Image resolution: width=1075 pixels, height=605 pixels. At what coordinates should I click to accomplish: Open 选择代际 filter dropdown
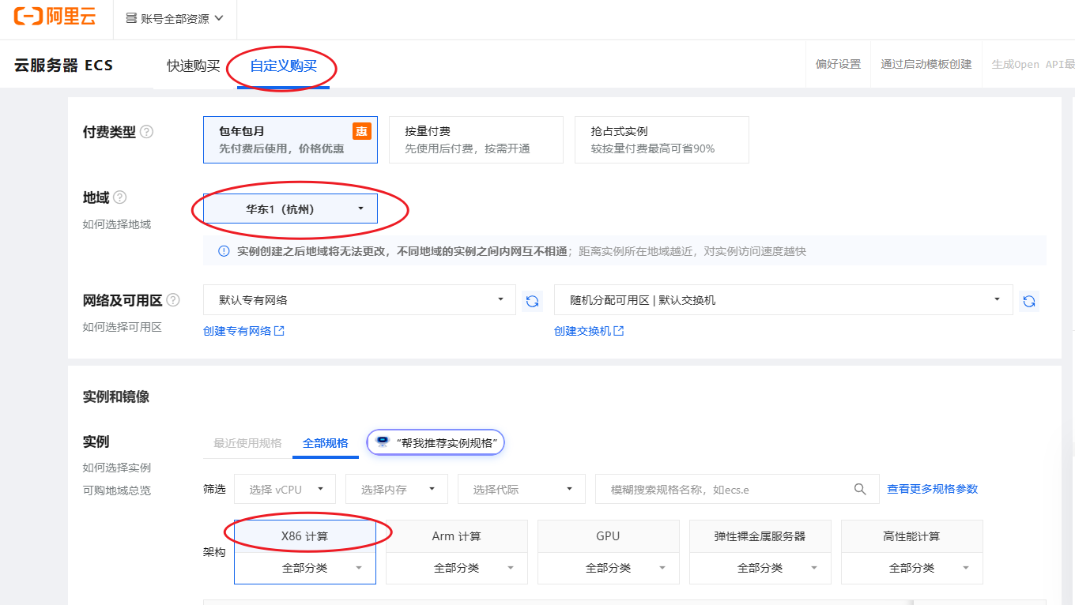(522, 489)
